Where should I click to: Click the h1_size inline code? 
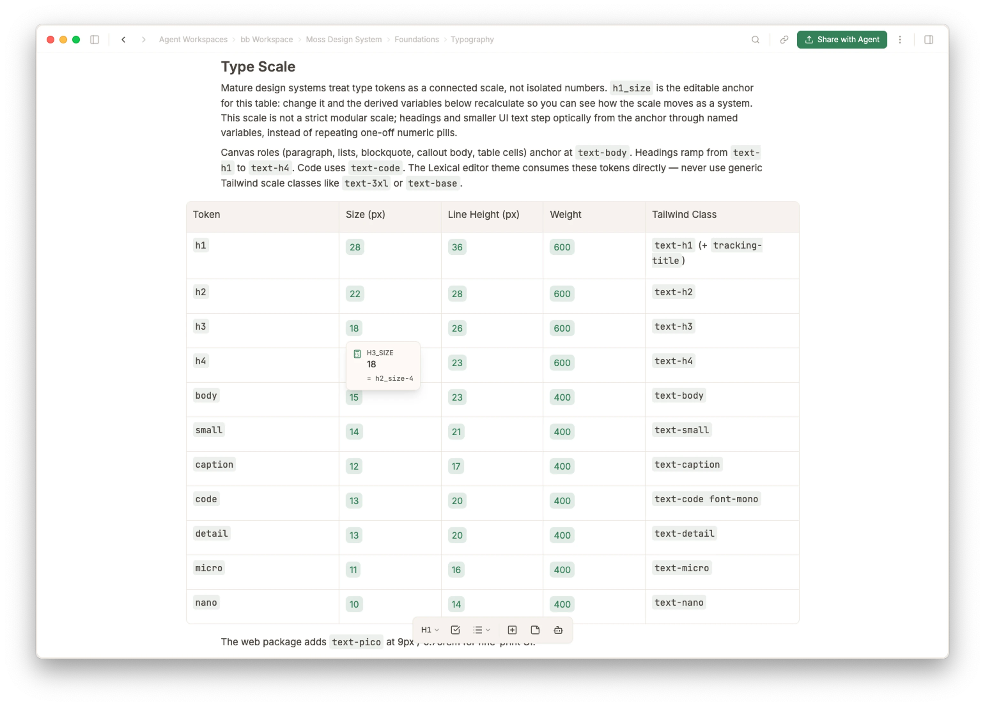(x=632, y=88)
